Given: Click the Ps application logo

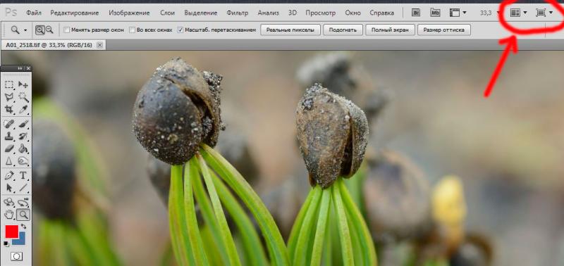Looking at the screenshot, I should point(11,13).
